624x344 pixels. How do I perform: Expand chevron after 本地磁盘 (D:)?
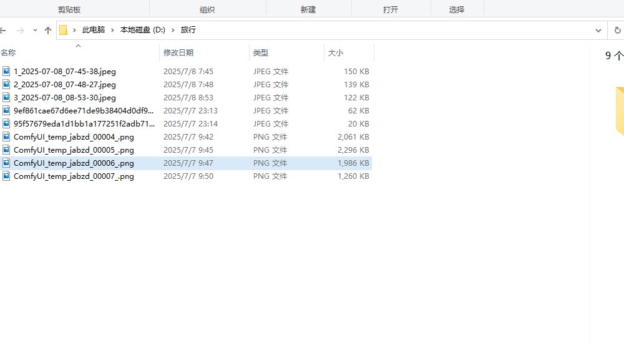(173, 30)
